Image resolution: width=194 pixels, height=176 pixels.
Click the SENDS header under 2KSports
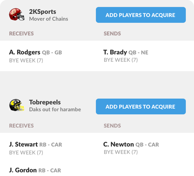point(112,34)
